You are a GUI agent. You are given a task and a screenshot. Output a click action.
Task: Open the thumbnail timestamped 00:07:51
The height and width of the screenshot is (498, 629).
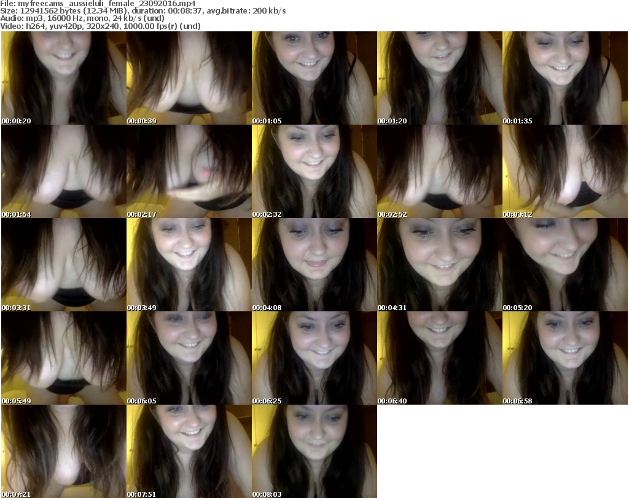pos(189,451)
